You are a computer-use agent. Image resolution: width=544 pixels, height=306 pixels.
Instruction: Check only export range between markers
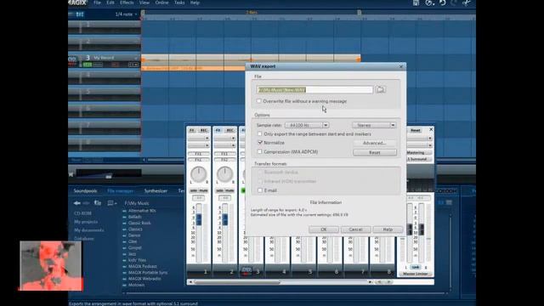click(259, 133)
